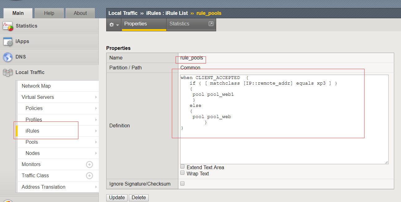
Task: Click the Local Traffic servers icon
Action: [x=8, y=72]
